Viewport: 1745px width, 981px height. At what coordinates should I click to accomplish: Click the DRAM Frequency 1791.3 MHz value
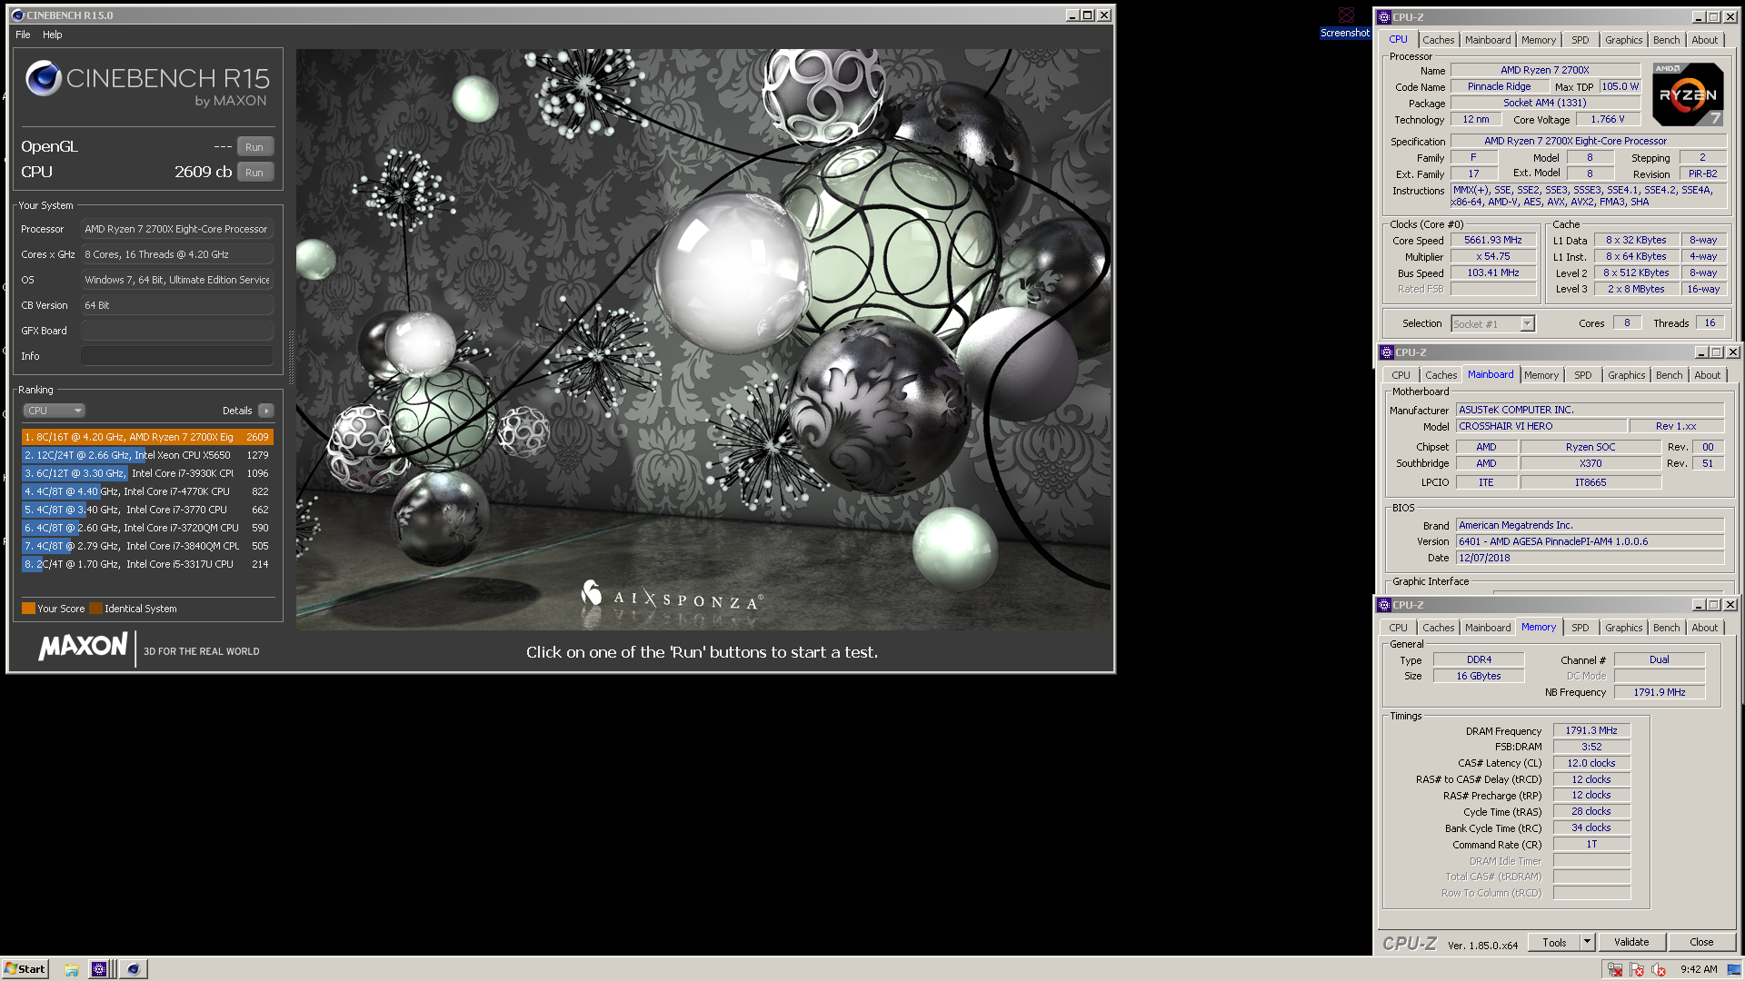pos(1591,730)
